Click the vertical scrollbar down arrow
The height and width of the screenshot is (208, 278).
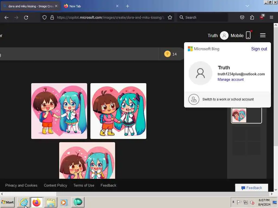[x=276, y=190]
